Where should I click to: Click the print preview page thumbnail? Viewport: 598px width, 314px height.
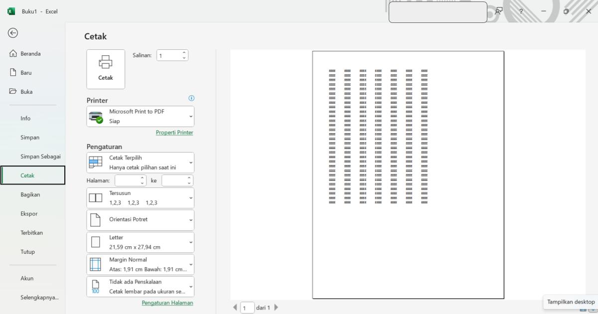(408, 175)
